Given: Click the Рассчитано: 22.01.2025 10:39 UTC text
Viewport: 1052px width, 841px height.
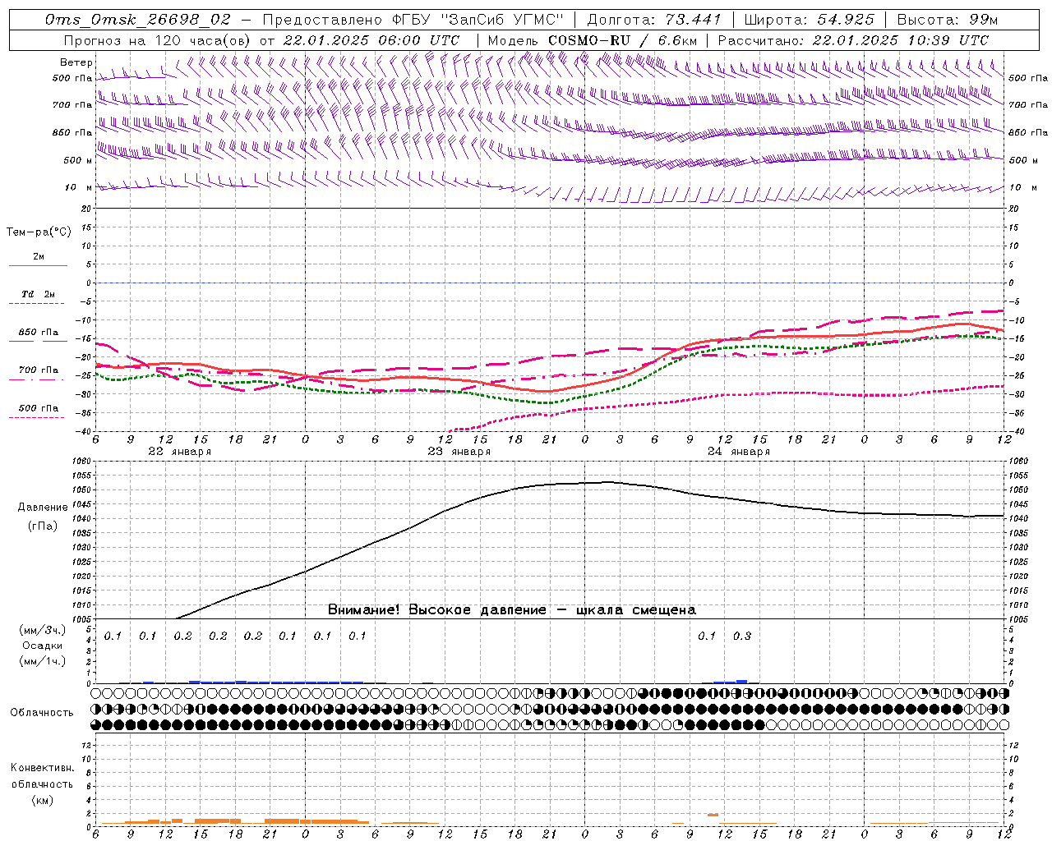Looking at the screenshot, I should coord(853,40).
